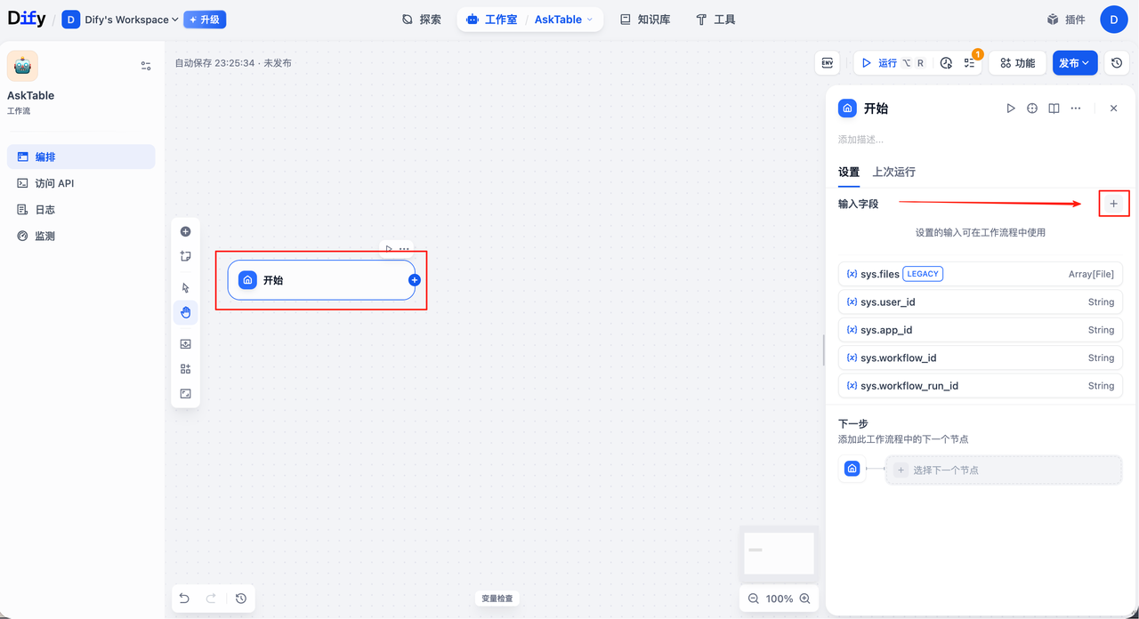The image size is (1139, 619).
Task: Switch to the 上次运行 tab
Action: click(x=893, y=172)
